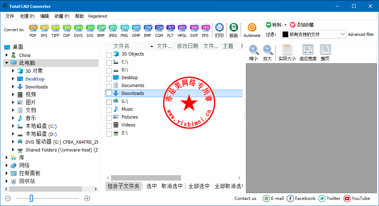Click the thumbnail size slider handle

click(x=32, y=198)
